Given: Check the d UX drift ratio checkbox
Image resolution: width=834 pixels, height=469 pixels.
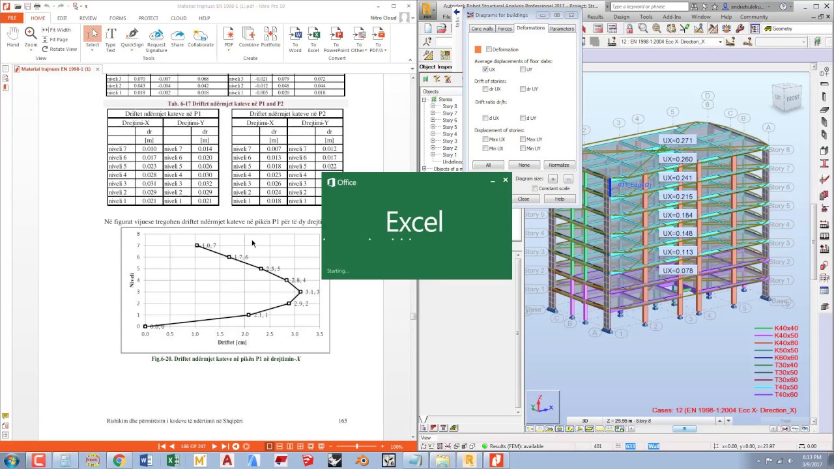Looking at the screenshot, I should click(485, 118).
